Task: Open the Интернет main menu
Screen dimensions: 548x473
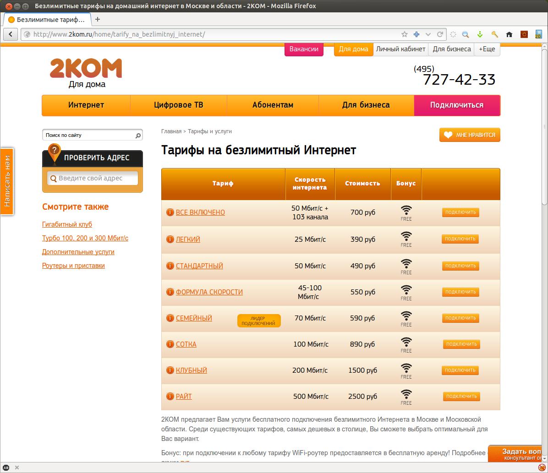Action: tap(86, 105)
